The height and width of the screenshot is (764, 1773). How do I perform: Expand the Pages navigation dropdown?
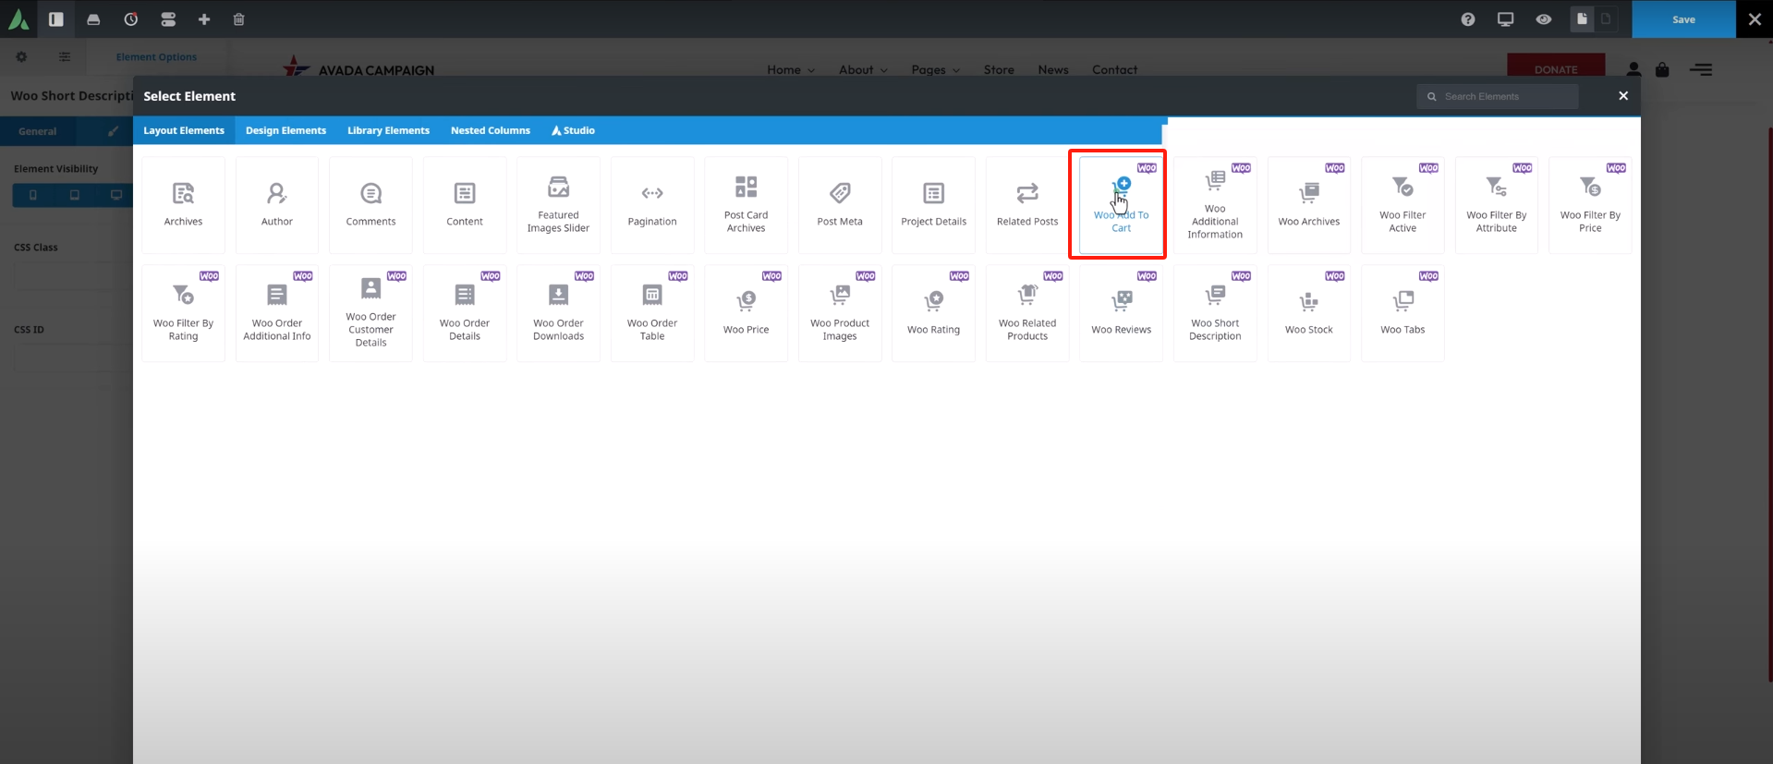934,70
